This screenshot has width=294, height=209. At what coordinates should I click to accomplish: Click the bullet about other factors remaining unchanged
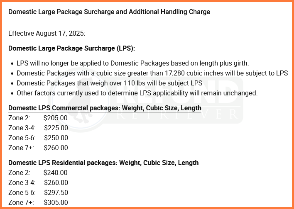tap(137, 93)
